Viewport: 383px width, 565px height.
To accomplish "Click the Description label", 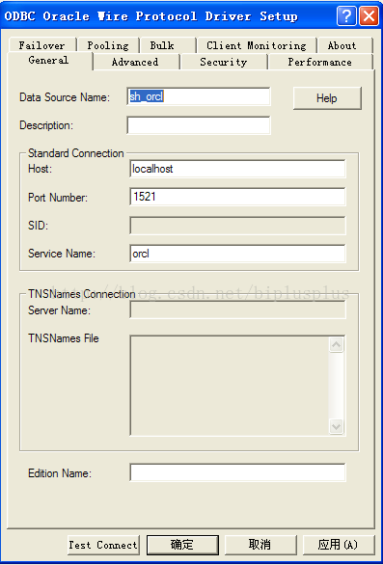I will (x=46, y=125).
